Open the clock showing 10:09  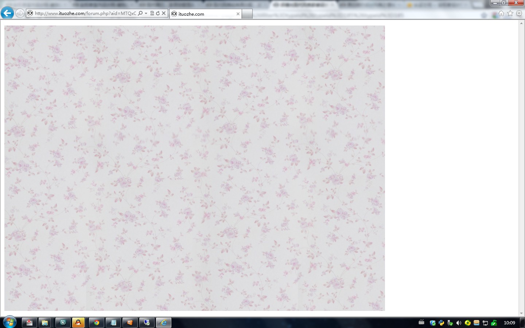[x=509, y=323]
